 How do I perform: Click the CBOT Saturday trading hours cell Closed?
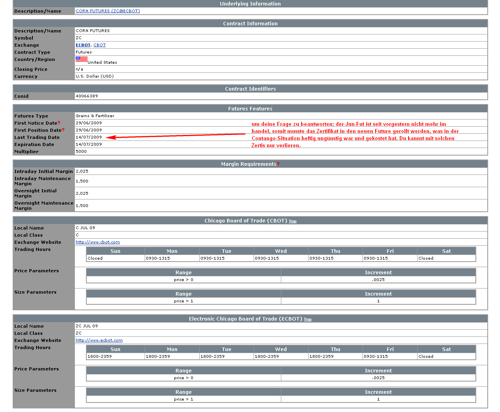(x=447, y=258)
